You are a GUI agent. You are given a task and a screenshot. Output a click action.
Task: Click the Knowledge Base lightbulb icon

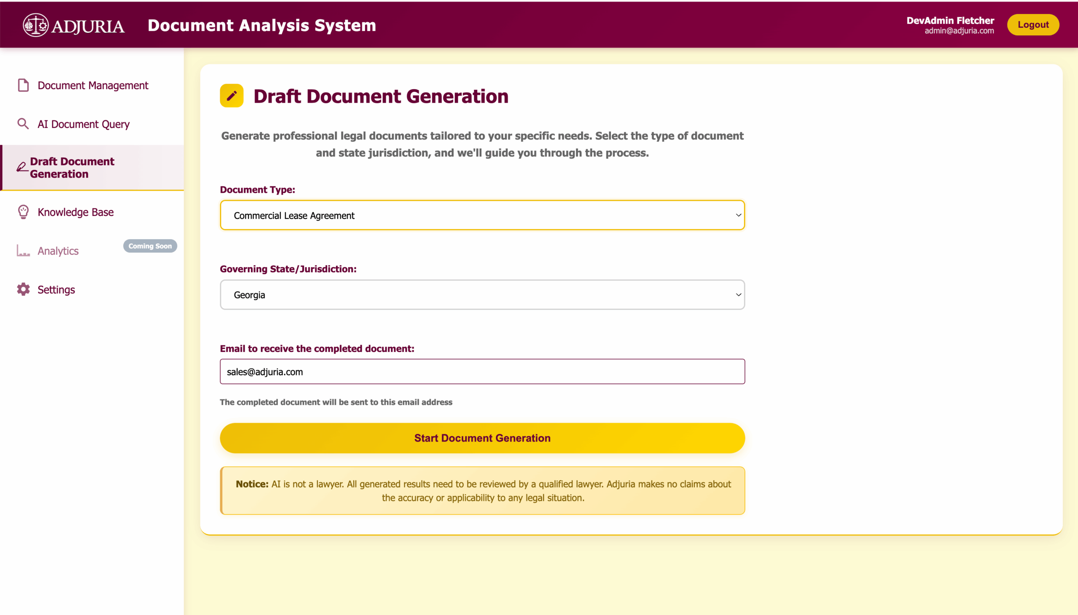(23, 212)
